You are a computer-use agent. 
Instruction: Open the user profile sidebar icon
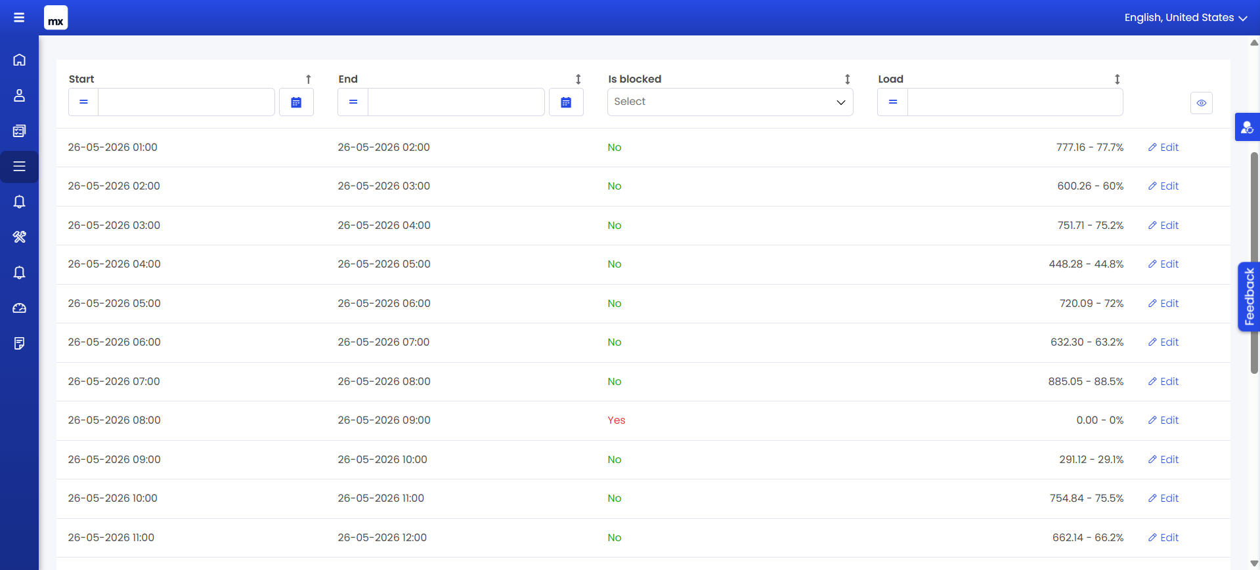pos(19,95)
